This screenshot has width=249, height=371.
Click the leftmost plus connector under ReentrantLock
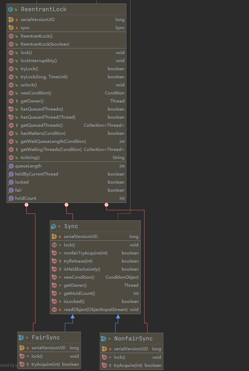click(x=26, y=205)
